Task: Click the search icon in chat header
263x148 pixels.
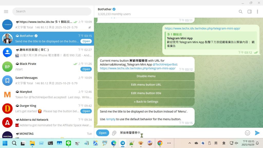Action: tap(240, 12)
